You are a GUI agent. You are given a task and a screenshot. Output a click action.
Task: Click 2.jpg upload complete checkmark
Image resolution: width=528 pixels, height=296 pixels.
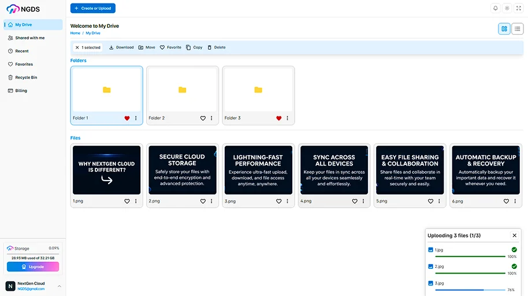pyautogui.click(x=514, y=267)
